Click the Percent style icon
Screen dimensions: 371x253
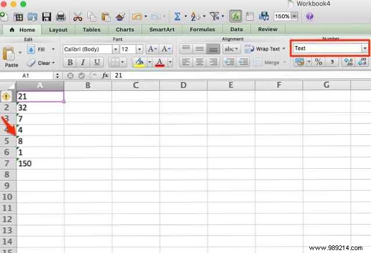(x=319, y=62)
